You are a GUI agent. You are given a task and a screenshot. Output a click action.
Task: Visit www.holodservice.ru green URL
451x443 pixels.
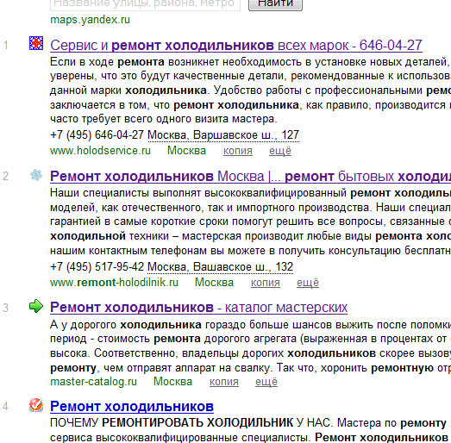(x=100, y=151)
